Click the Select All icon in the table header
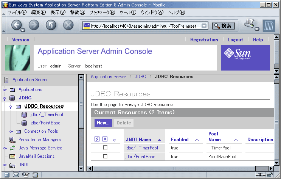The height and width of the screenshot is (179, 281). point(97,139)
